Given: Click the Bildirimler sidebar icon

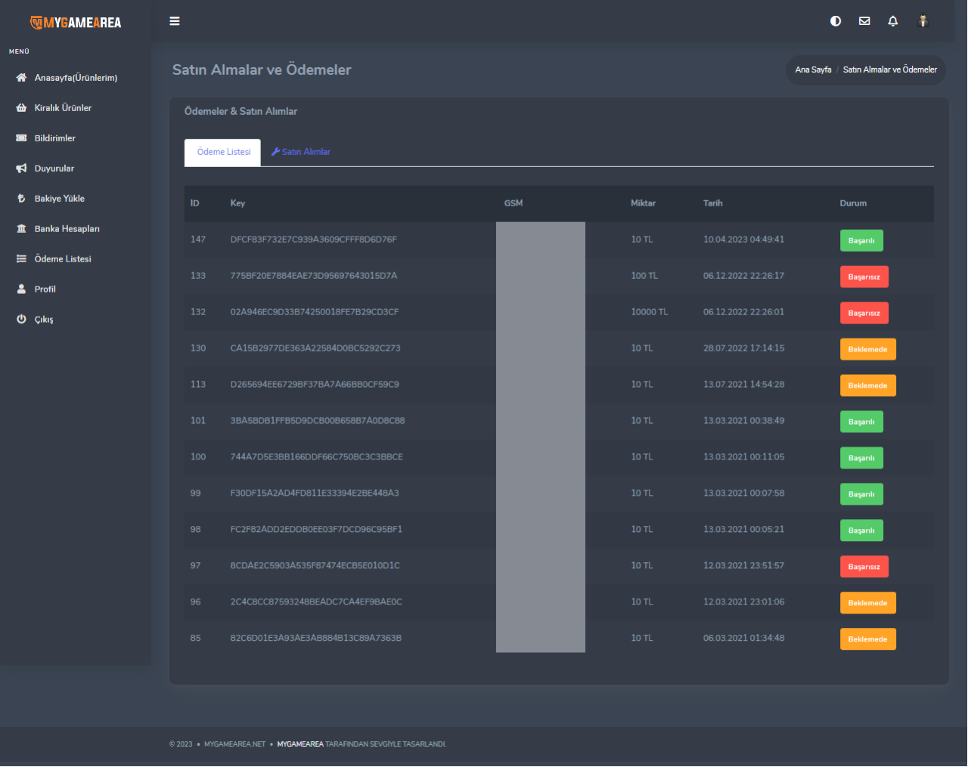Looking at the screenshot, I should pyautogui.click(x=21, y=138).
